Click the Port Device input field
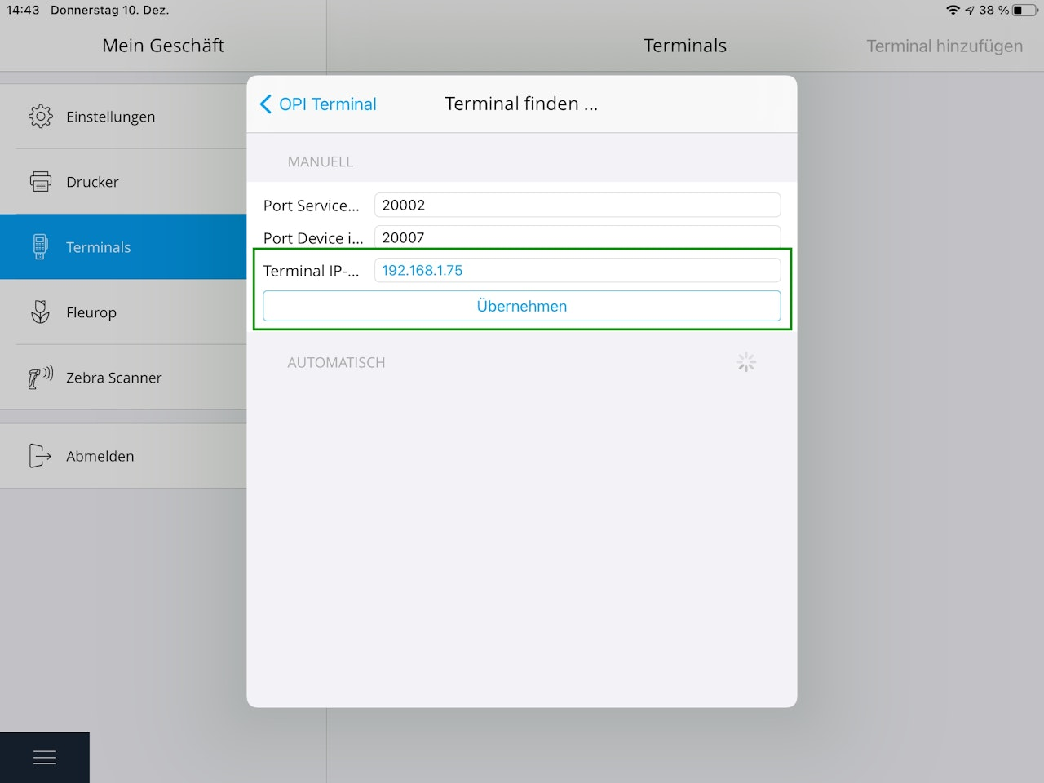The image size is (1044, 783). pos(577,237)
